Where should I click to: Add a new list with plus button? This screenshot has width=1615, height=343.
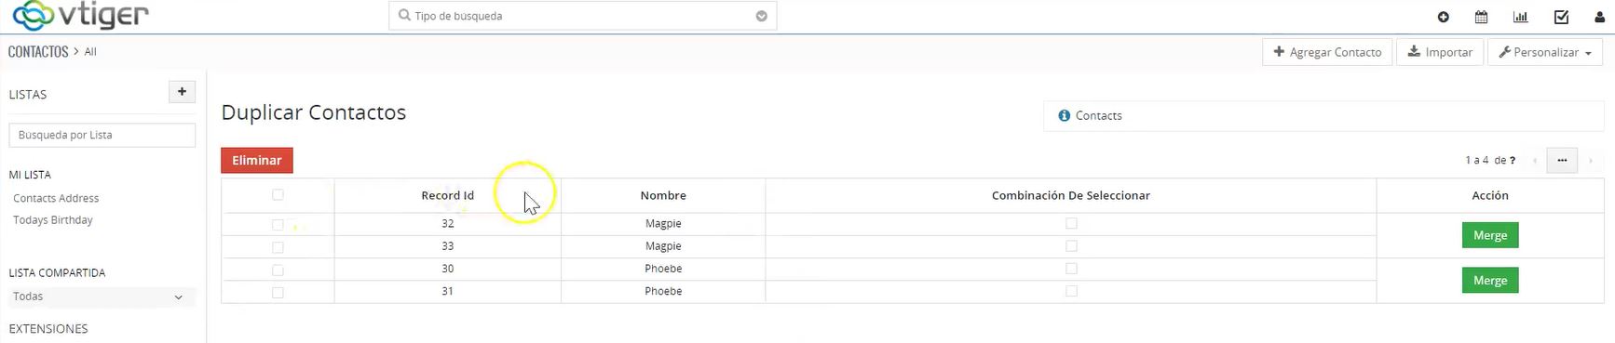pyautogui.click(x=182, y=91)
